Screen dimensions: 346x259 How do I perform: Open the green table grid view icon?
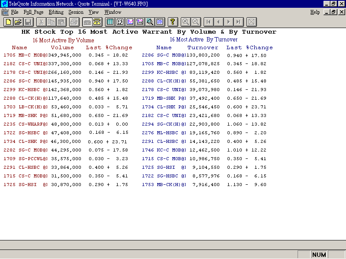(110, 22)
